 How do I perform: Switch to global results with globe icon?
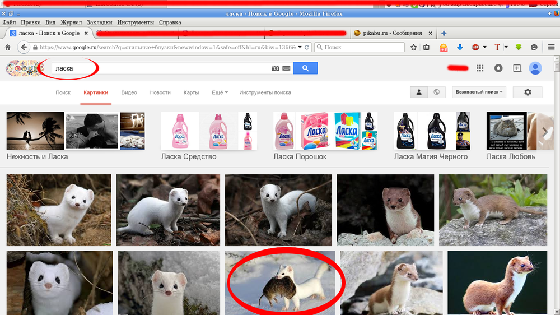point(436,92)
